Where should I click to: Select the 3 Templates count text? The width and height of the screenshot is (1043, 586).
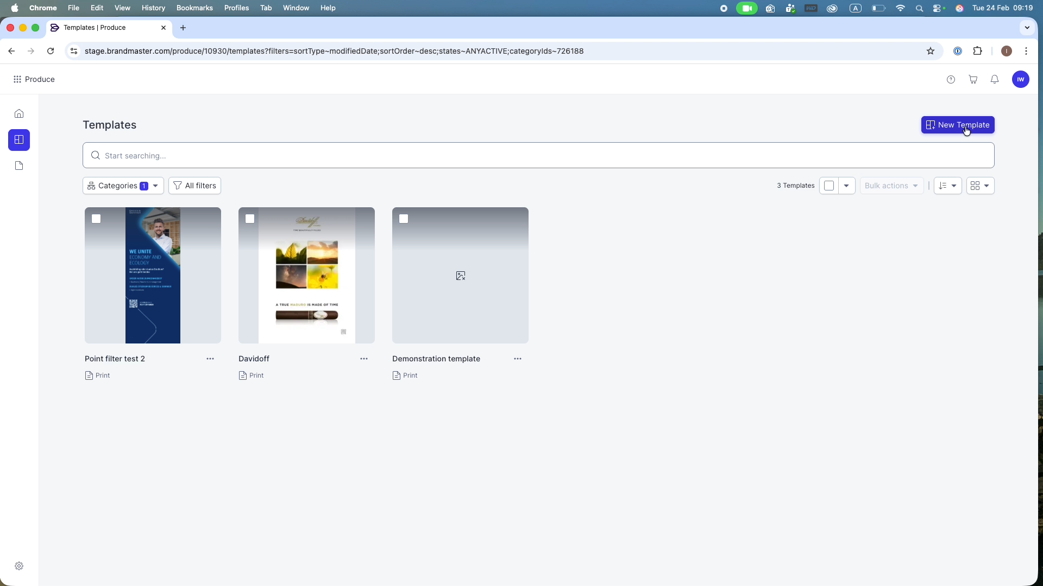click(x=795, y=186)
